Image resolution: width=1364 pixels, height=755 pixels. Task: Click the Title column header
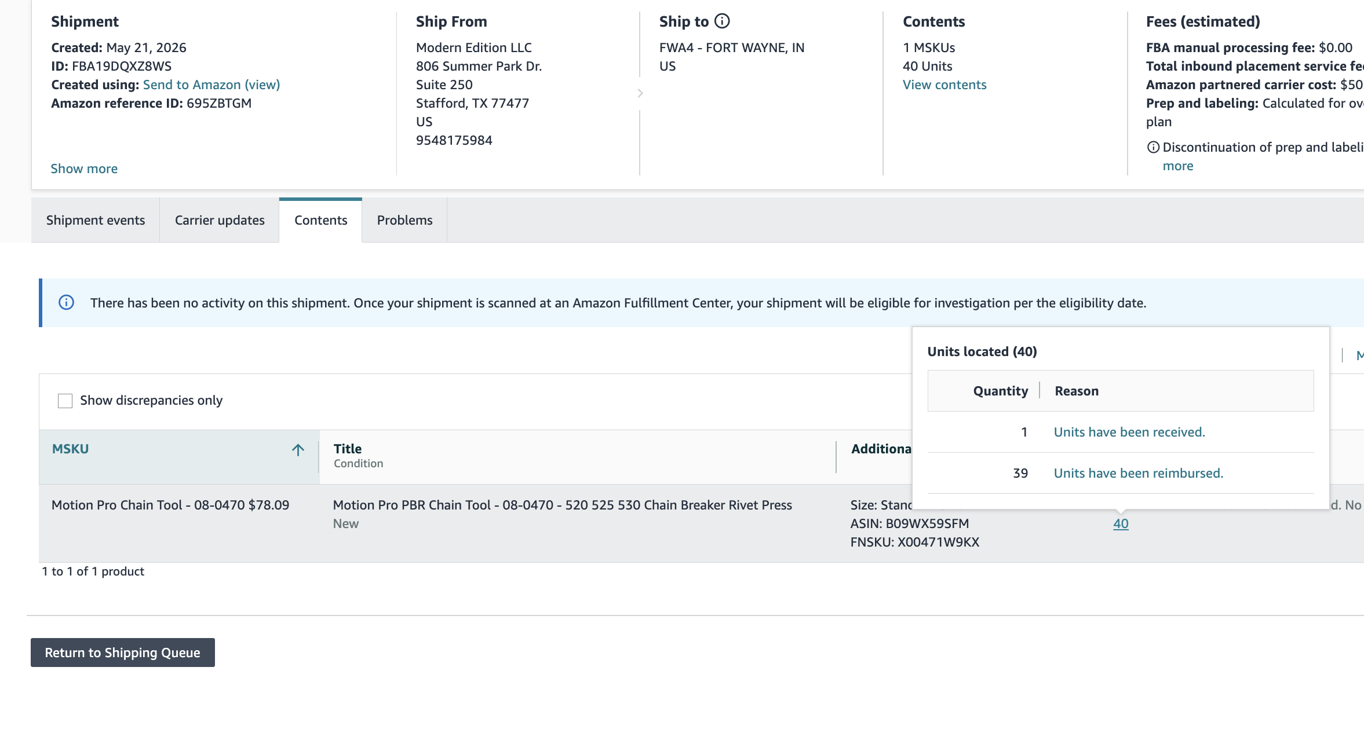pyautogui.click(x=348, y=449)
